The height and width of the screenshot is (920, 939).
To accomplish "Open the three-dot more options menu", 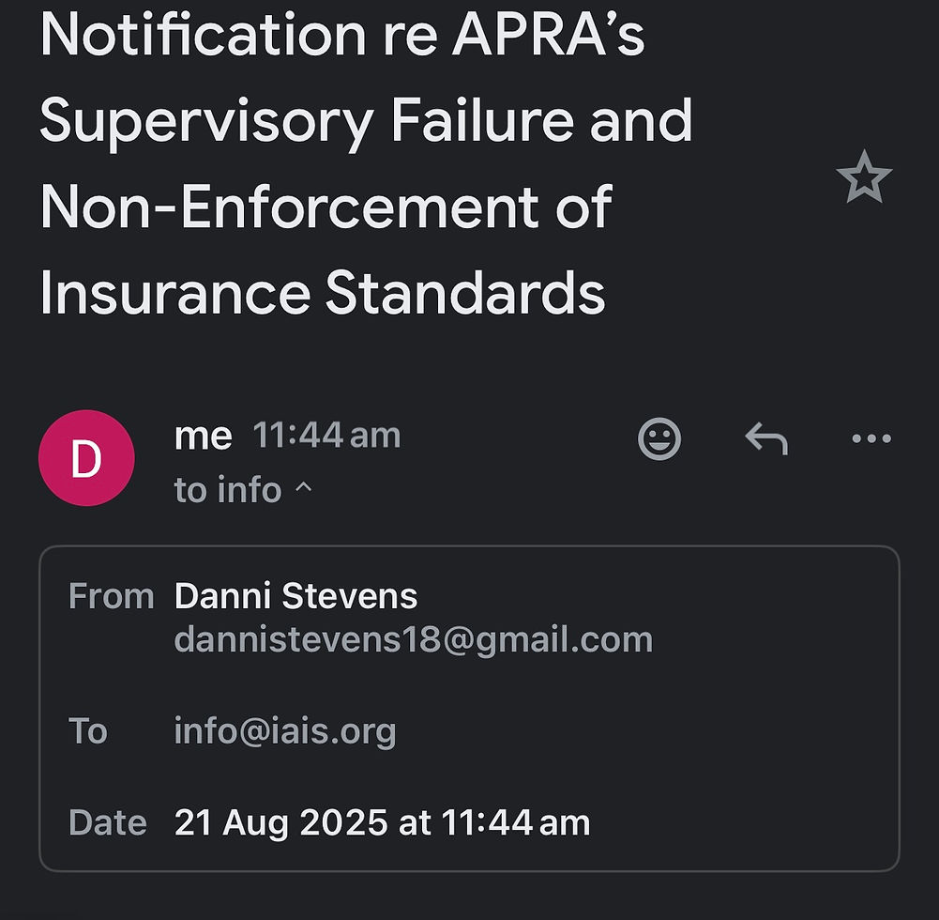I will coord(871,438).
